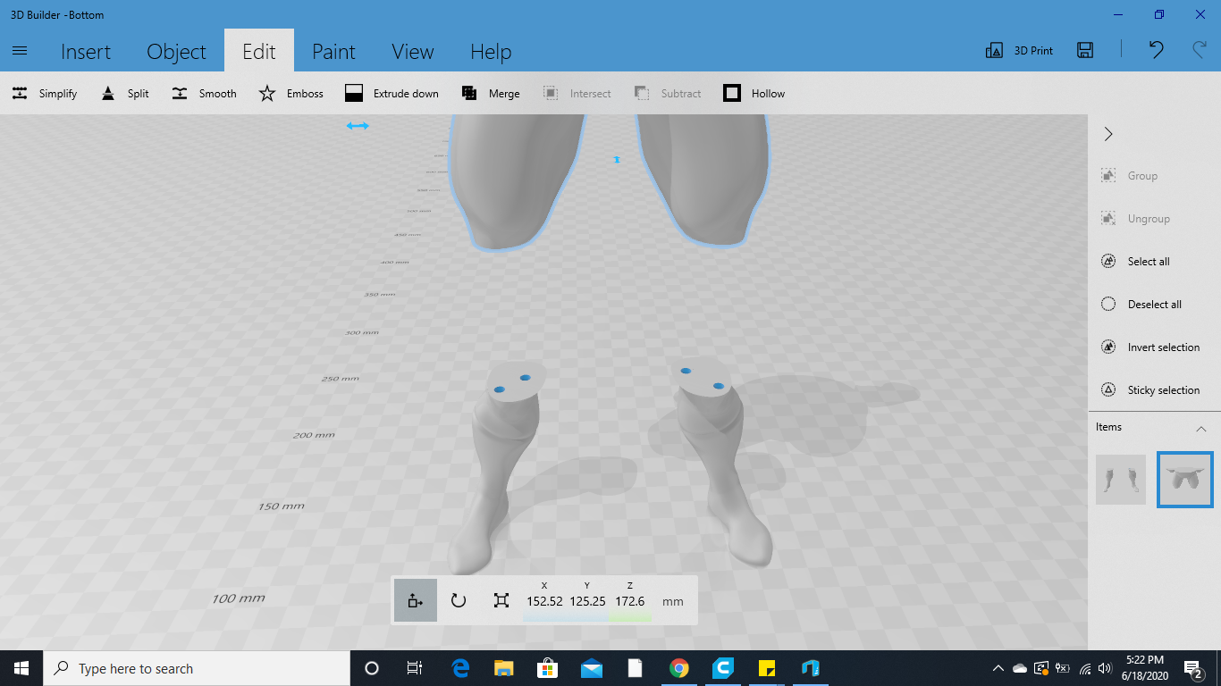Switch to the View menu
1221x686 pixels.
pos(412,51)
